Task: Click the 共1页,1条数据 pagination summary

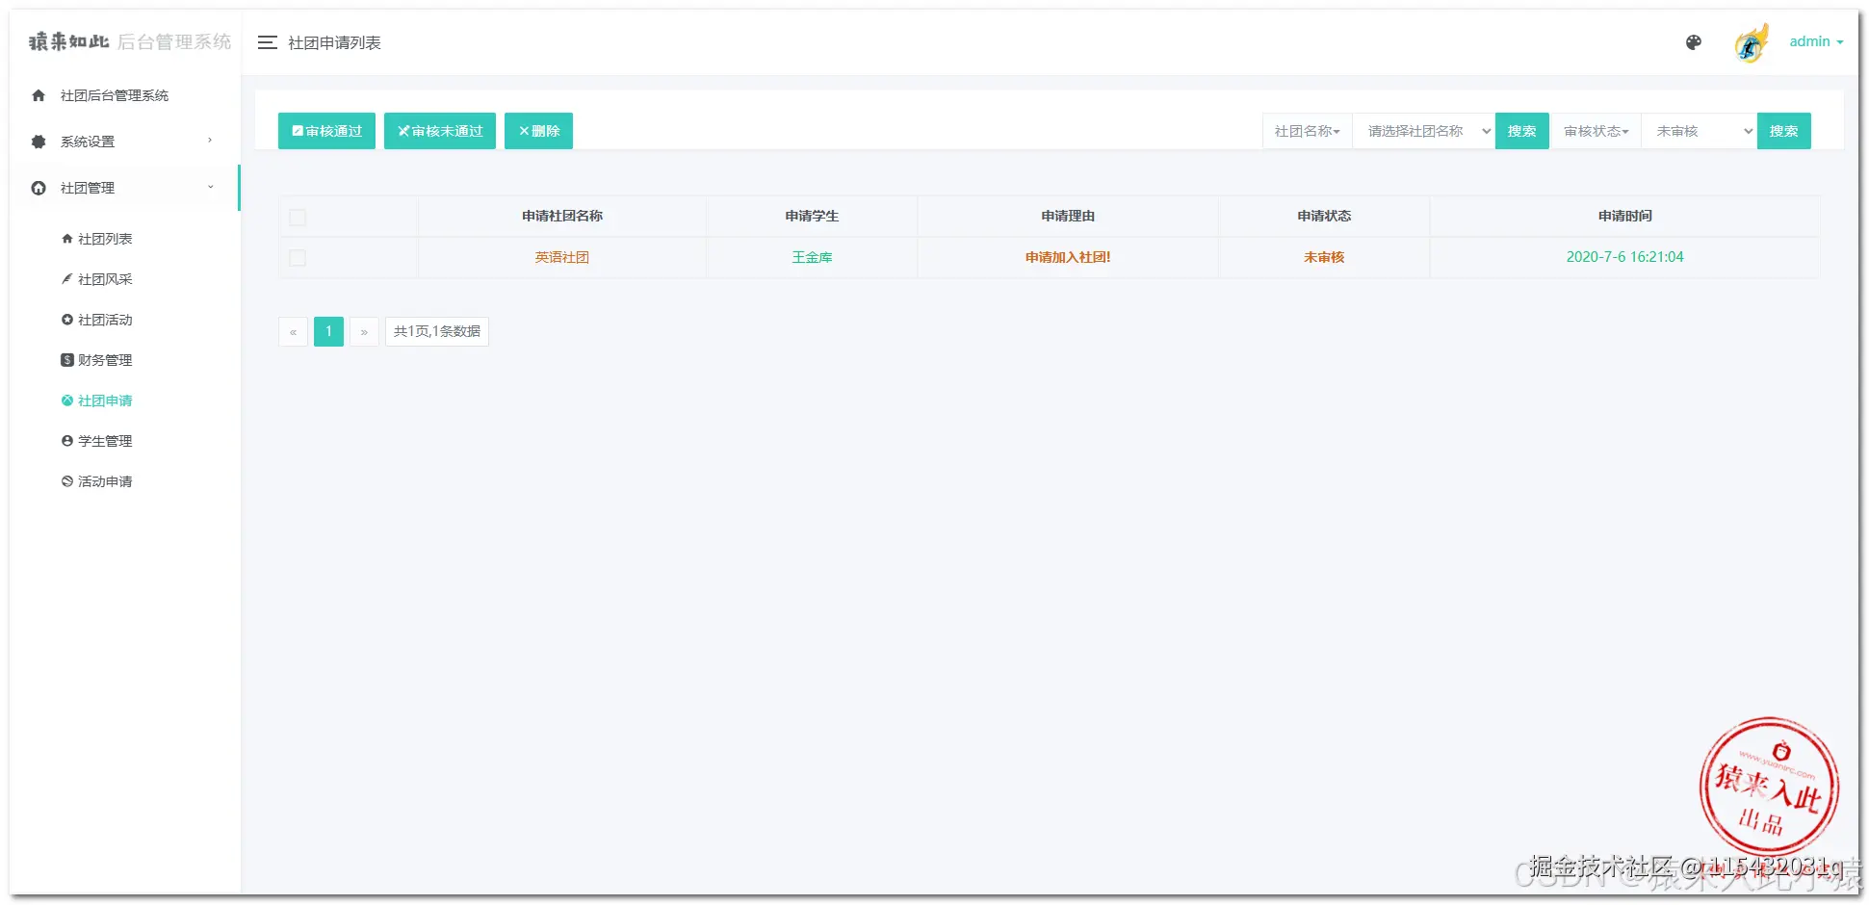Action: (437, 331)
